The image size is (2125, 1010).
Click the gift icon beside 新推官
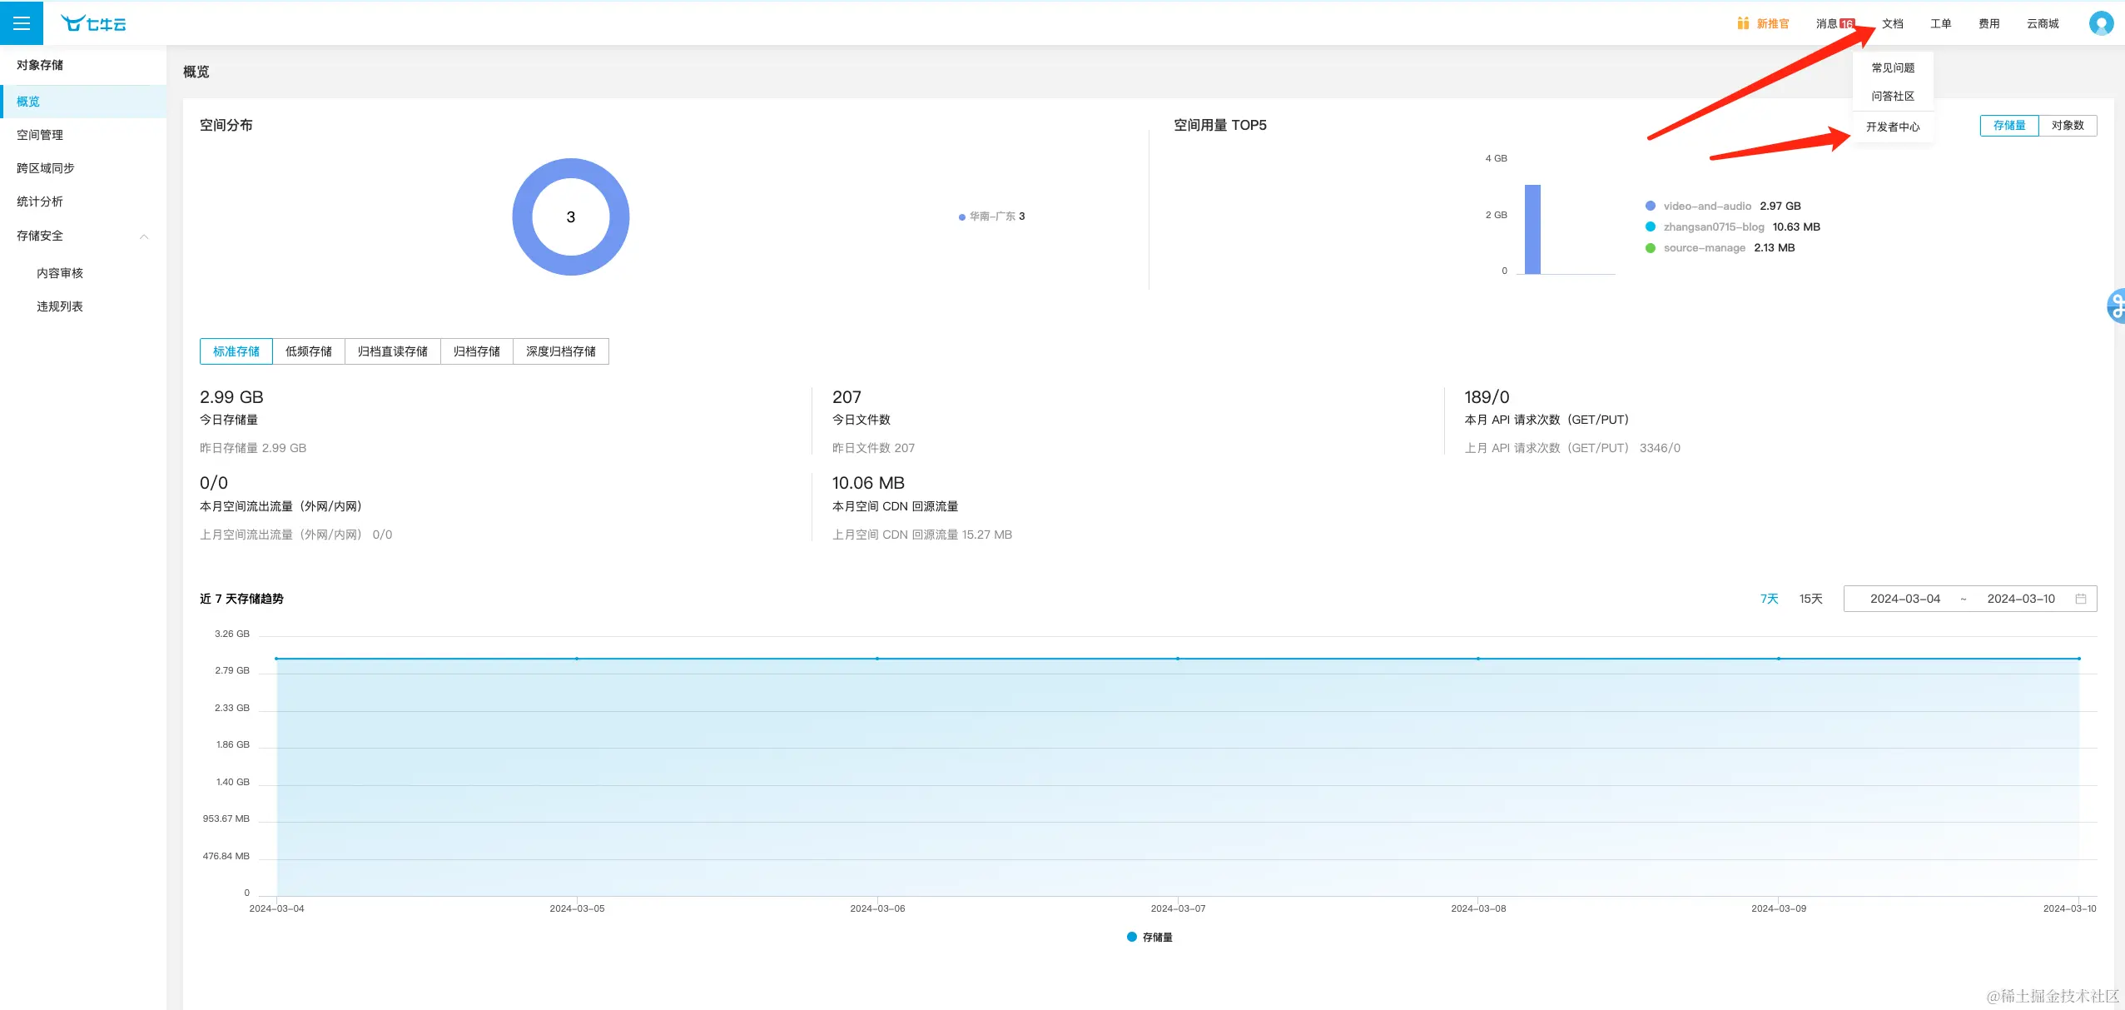[x=1742, y=23]
